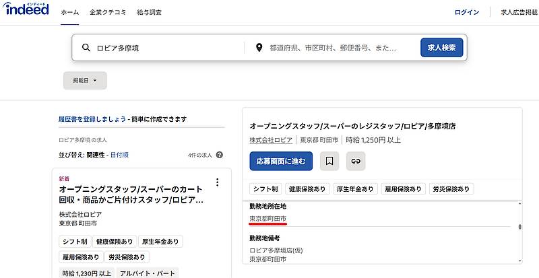Image resolution: width=539 pixels, height=278 pixels.
Task: Click ログイン link
Action: 467,12
